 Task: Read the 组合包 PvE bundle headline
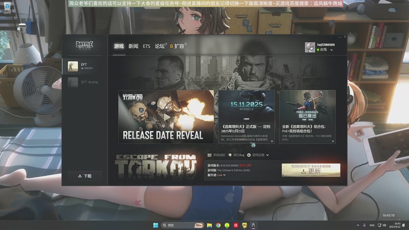[304, 129]
